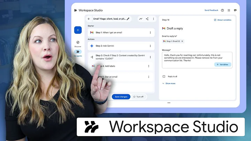Click the Draft a reply heading
The width and height of the screenshot is (251, 141).
[x=175, y=28]
